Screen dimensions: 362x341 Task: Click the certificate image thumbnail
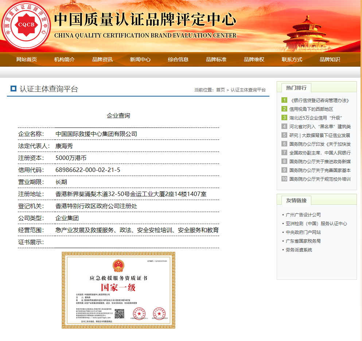118,290
